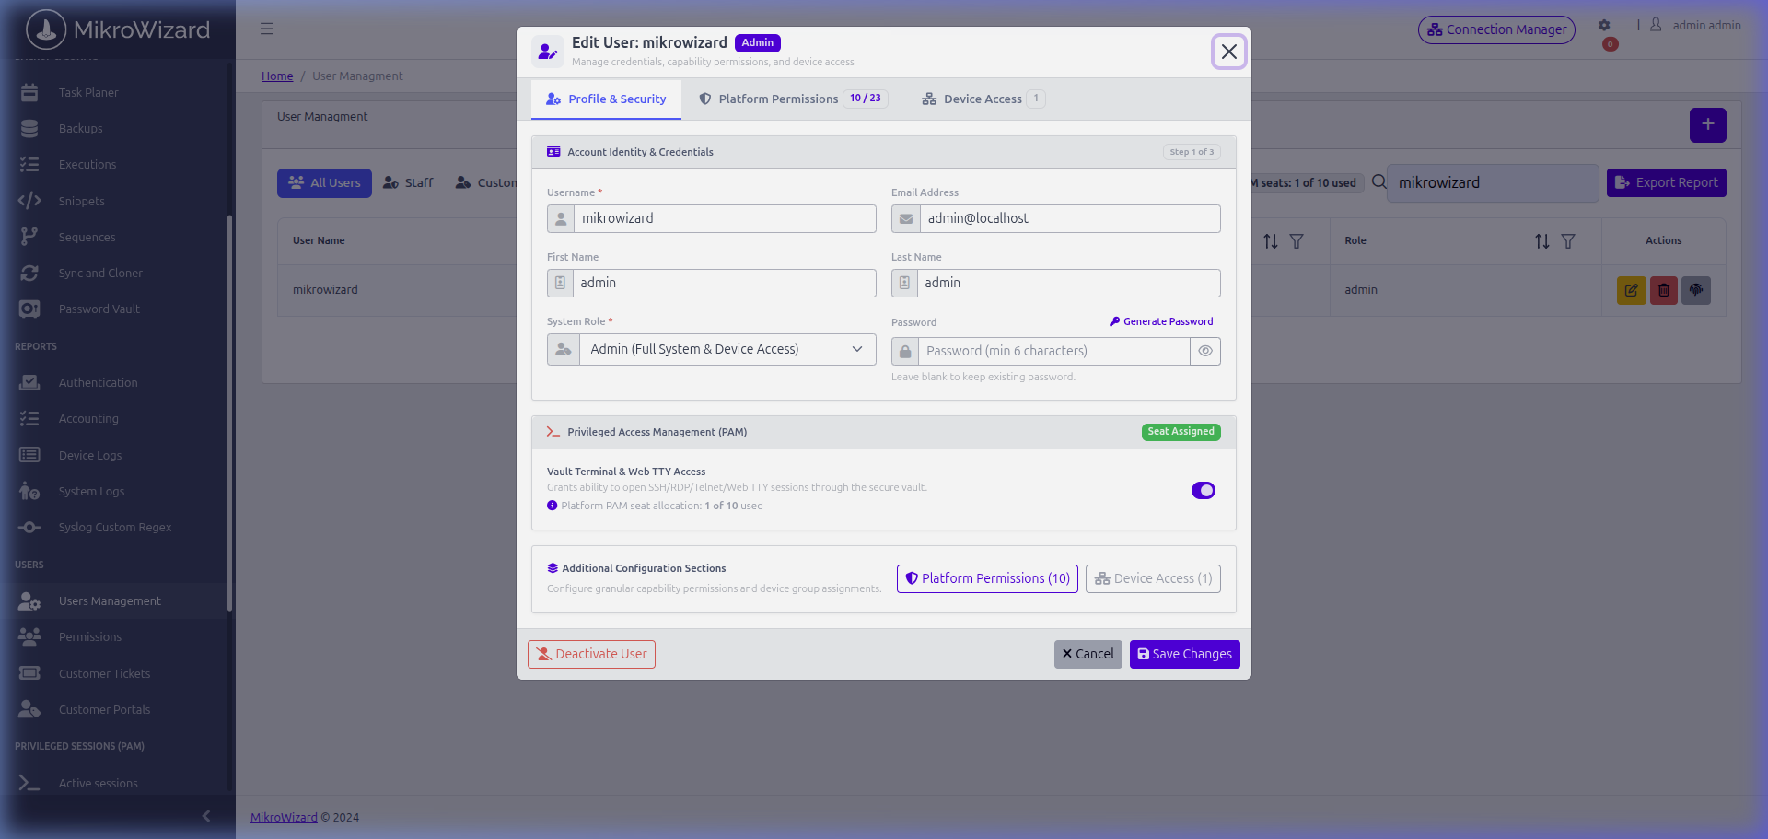
Task: Close the Edit User dialog
Action: coord(1229,52)
